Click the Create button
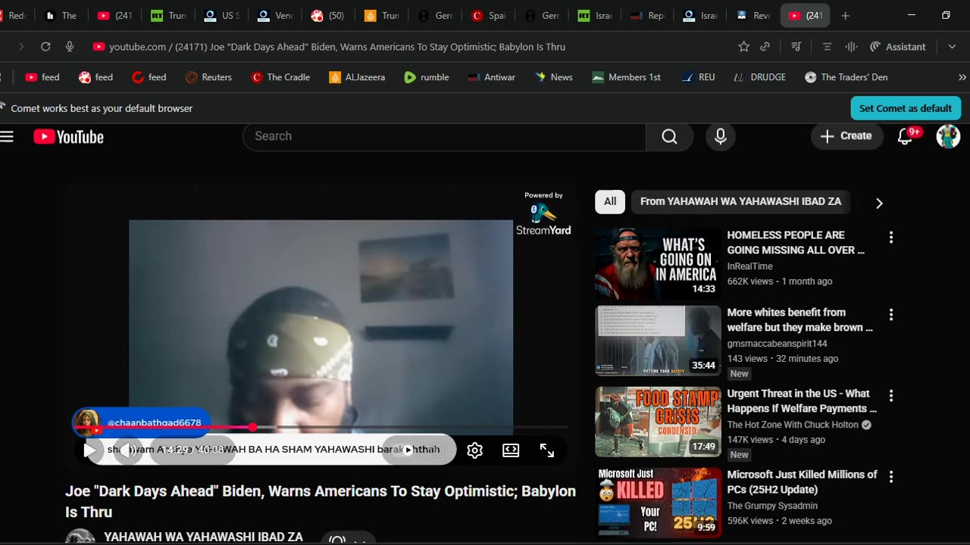This screenshot has height=545, width=970. click(x=846, y=136)
